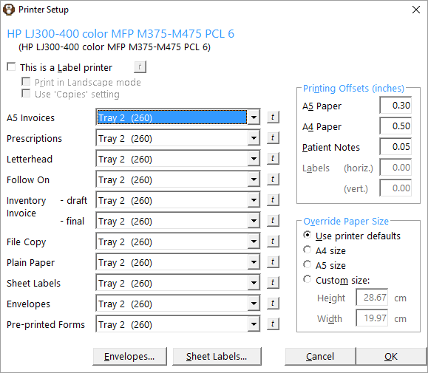This screenshot has height=373, width=428.
Task: Select the A4 size radio option
Action: click(307, 250)
